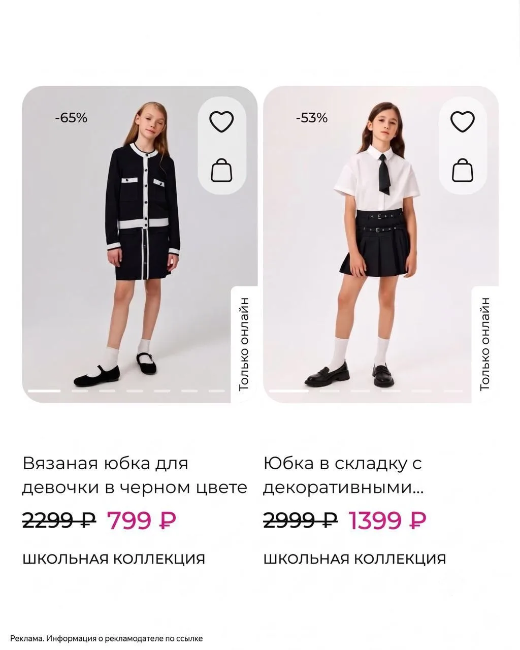Select last image dot on right product

(453, 391)
